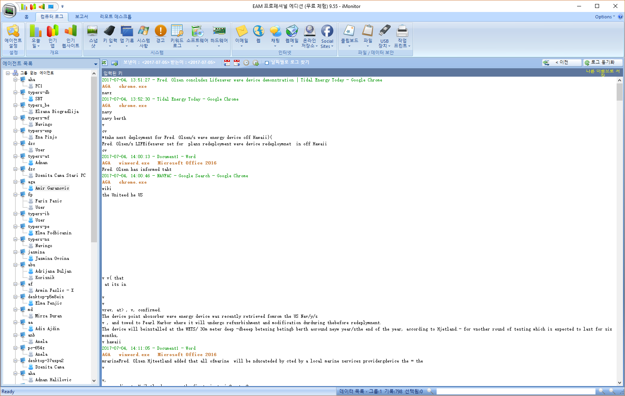625x396 pixels.
Task: Pick the start date calendar icon
Action: (227, 63)
